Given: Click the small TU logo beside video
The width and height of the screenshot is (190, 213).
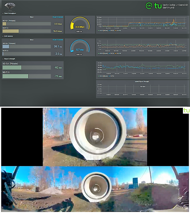Looking at the screenshot, I should click(x=186, y=110).
